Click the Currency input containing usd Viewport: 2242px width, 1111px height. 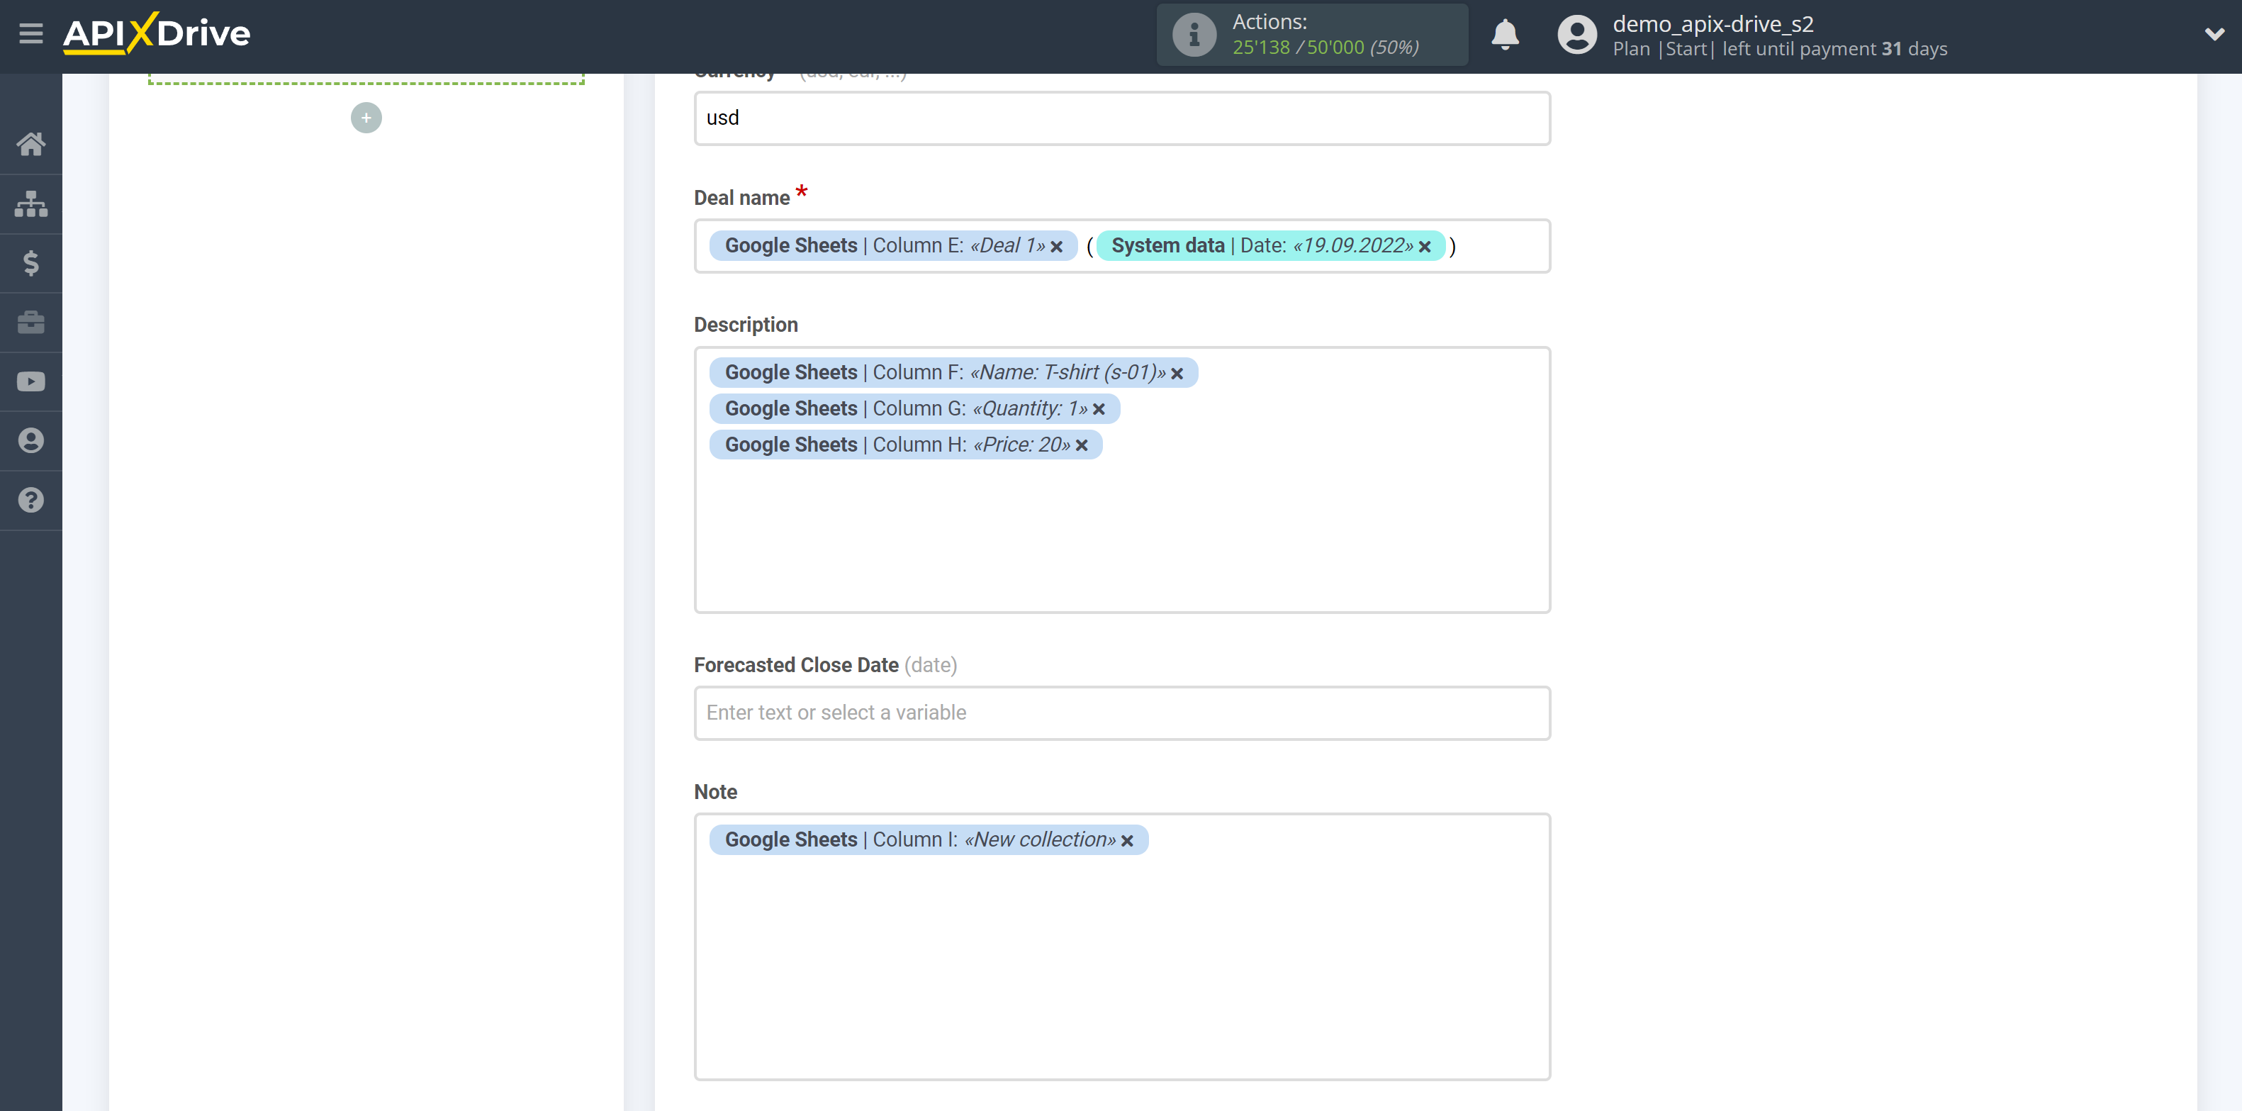point(1122,118)
